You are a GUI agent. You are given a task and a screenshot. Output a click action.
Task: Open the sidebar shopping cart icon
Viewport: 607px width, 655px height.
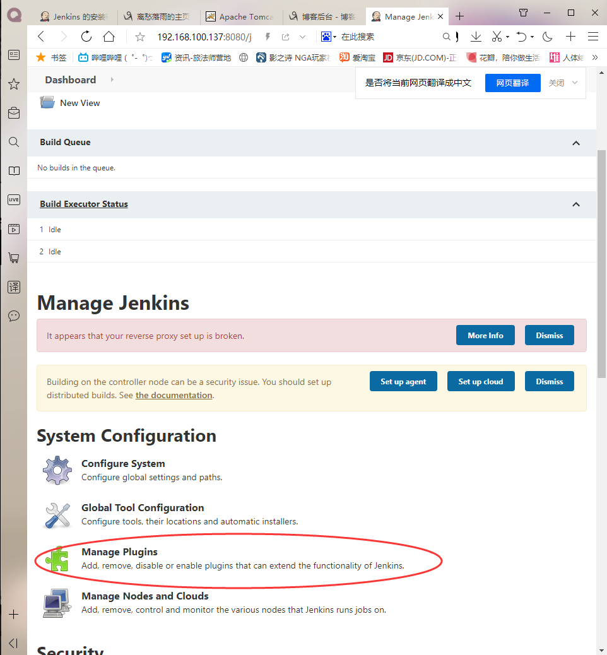pos(14,257)
